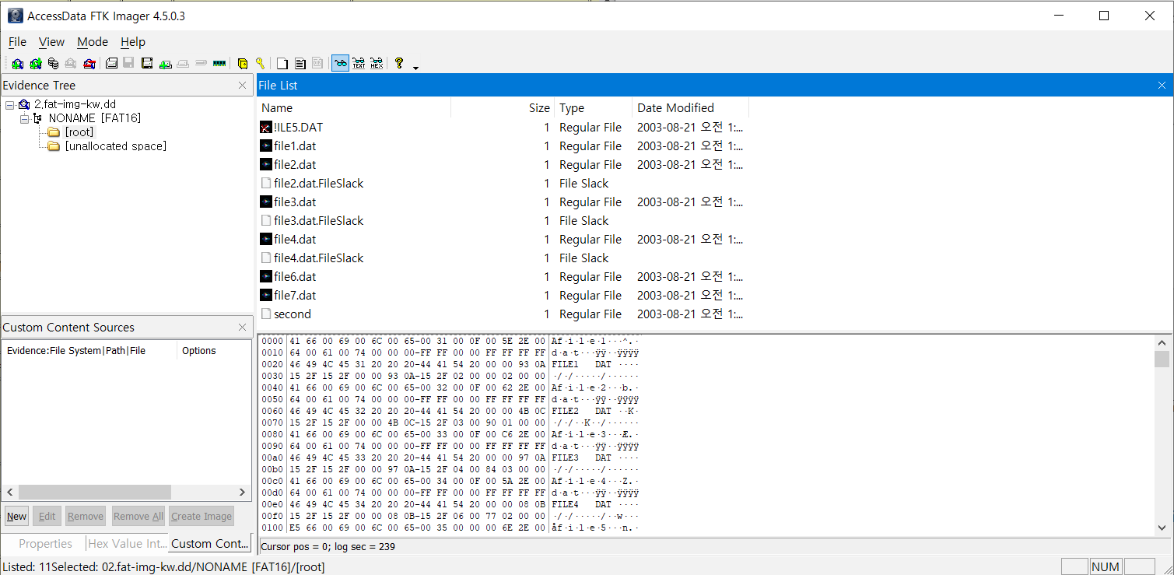Close the Custom Content Sources panel
Image resolution: width=1174 pixels, height=575 pixels.
point(242,328)
